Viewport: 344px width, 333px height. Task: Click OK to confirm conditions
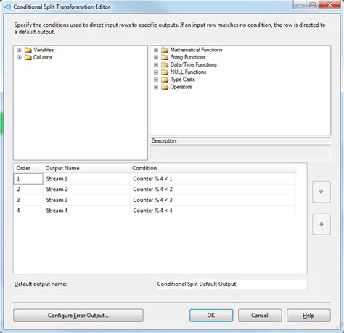point(211,316)
